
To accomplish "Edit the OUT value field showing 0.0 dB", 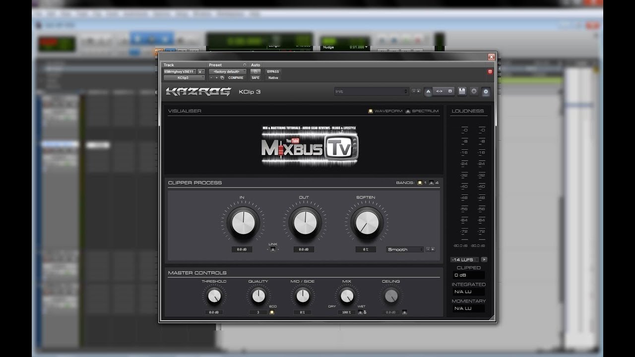I will point(304,249).
